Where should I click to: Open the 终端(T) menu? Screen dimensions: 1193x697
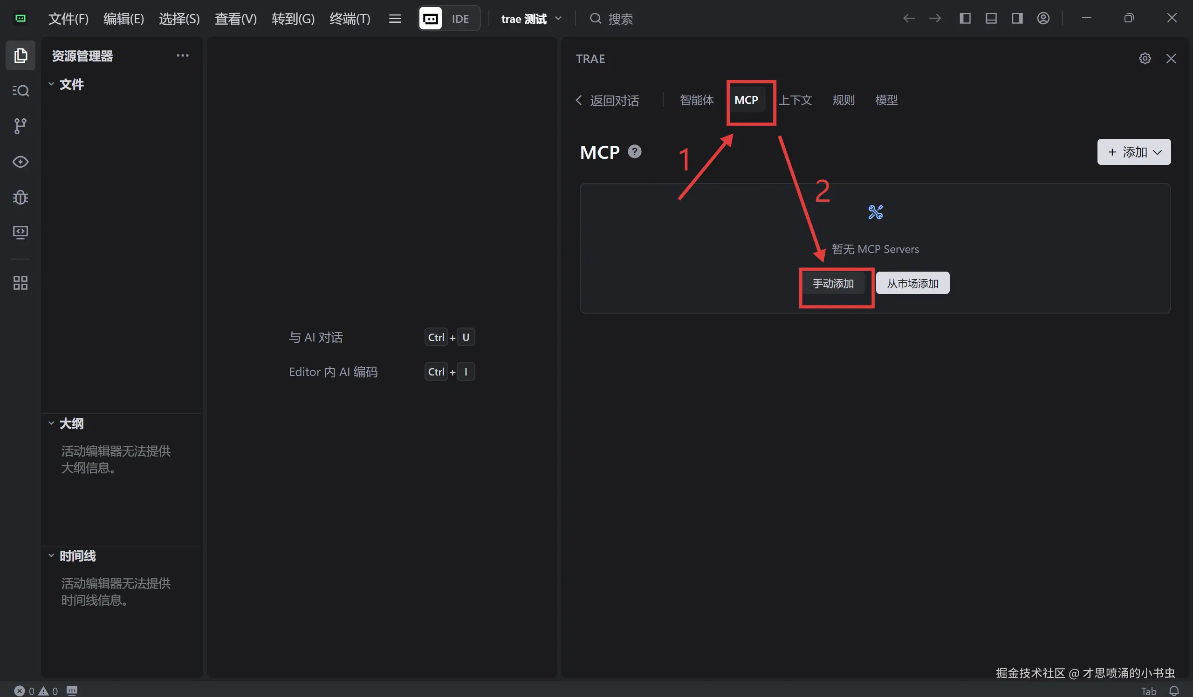350,19
